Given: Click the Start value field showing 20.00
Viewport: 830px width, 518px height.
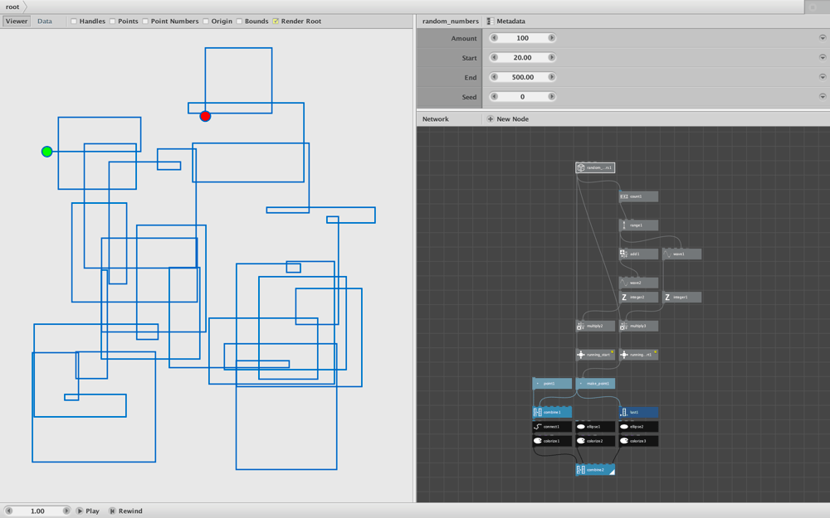Looking at the screenshot, I should pyautogui.click(x=523, y=58).
